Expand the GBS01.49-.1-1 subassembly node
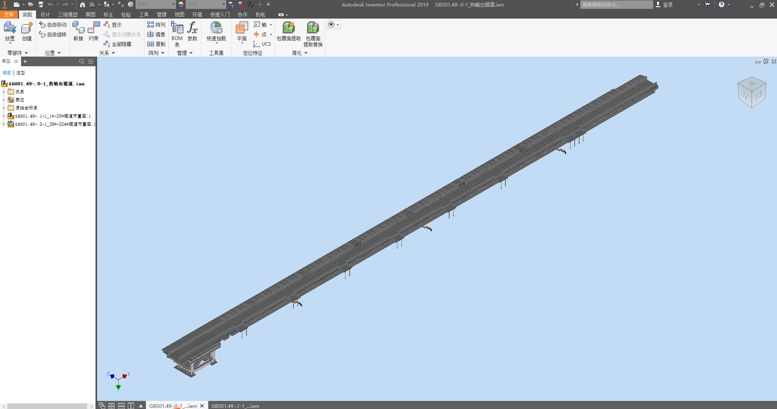 click(4, 116)
